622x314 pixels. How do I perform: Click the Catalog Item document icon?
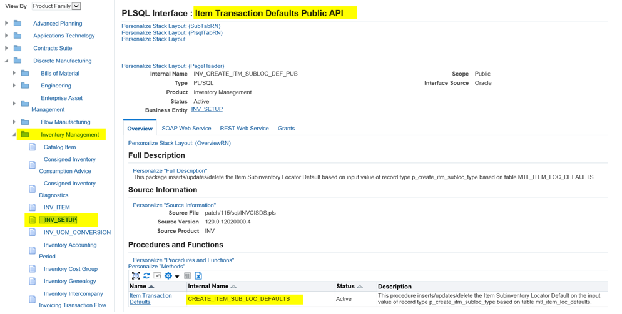click(x=33, y=147)
